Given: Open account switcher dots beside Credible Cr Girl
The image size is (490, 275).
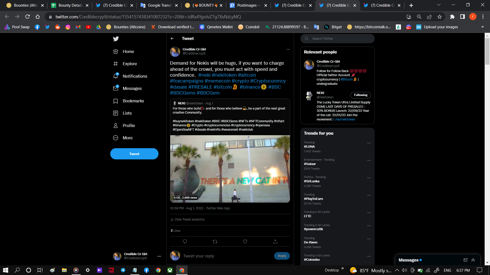Looking at the screenshot, I should 159,256.
